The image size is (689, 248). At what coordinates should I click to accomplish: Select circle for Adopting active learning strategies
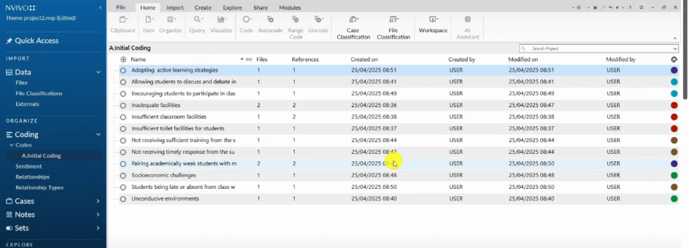(x=123, y=70)
